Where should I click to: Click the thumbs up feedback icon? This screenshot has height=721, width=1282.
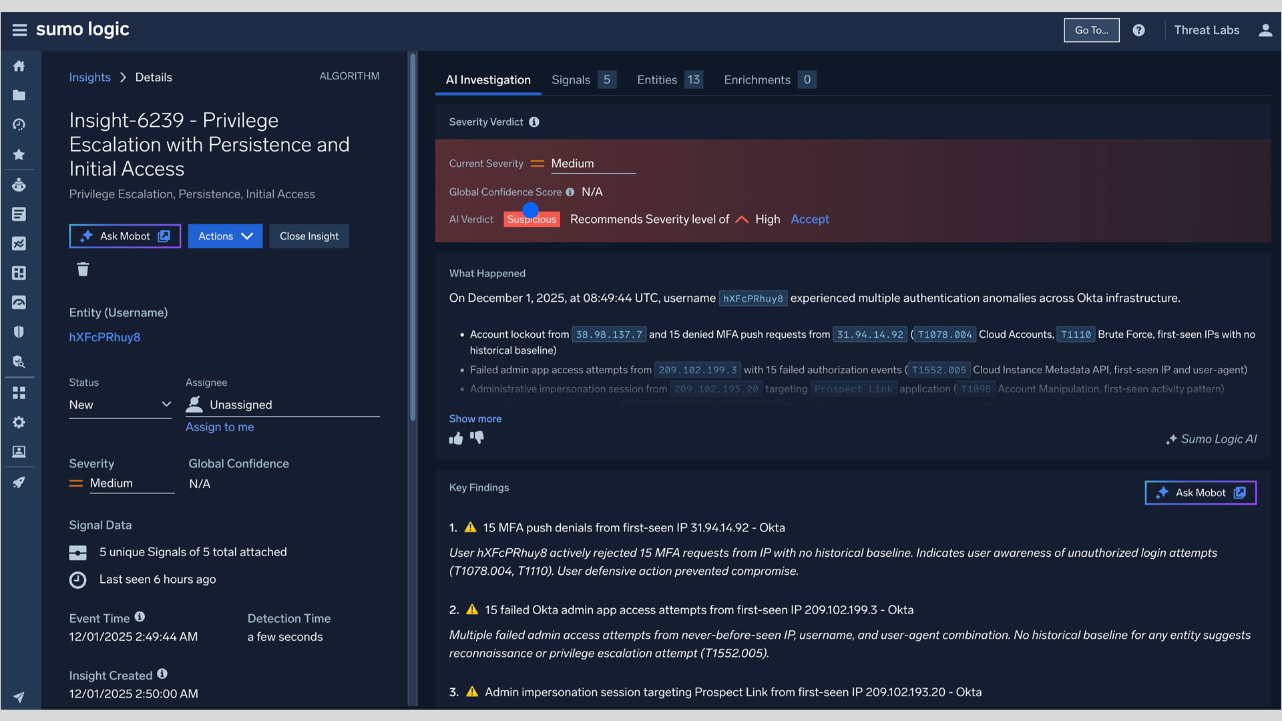(x=456, y=438)
